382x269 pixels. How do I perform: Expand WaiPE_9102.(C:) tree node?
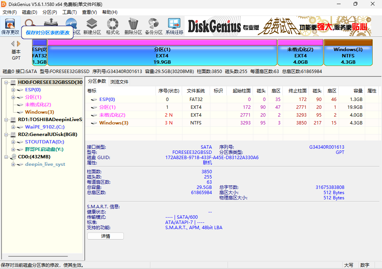[x=13, y=127]
